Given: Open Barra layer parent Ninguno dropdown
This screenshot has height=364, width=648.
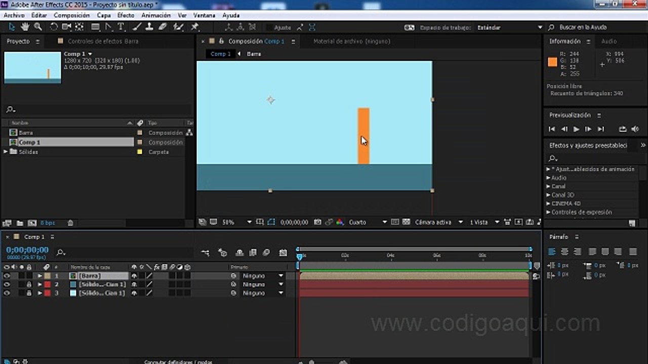Looking at the screenshot, I should point(263,276).
